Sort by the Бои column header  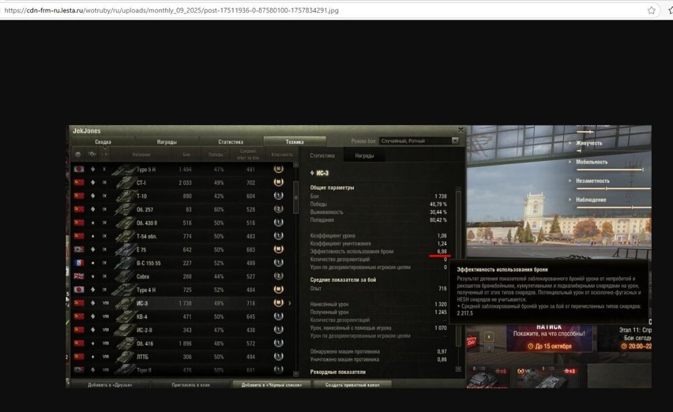[x=186, y=155]
